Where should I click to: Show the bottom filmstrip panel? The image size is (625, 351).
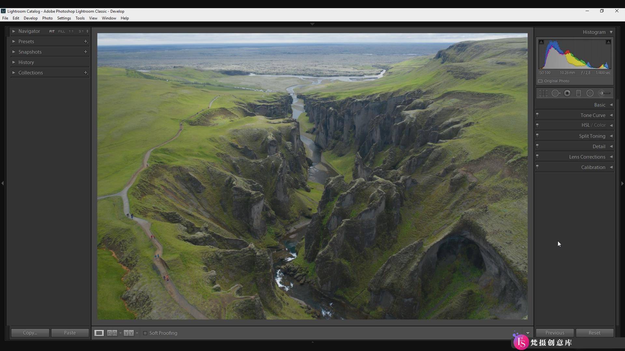pos(312,342)
